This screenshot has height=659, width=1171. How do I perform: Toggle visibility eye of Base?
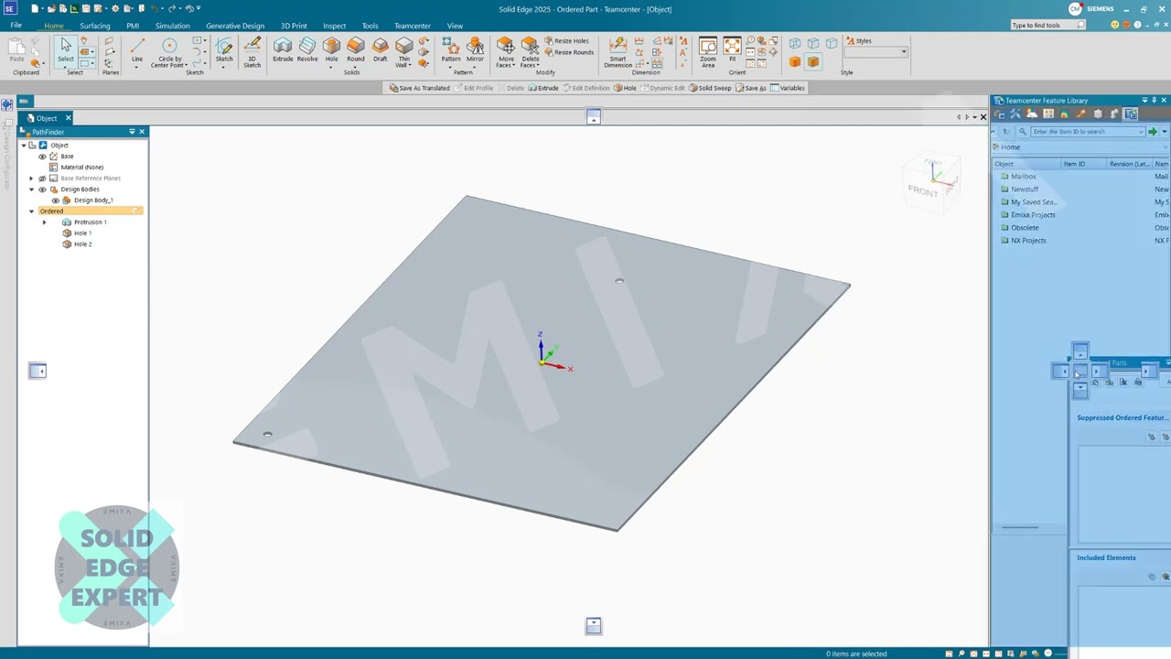click(42, 157)
